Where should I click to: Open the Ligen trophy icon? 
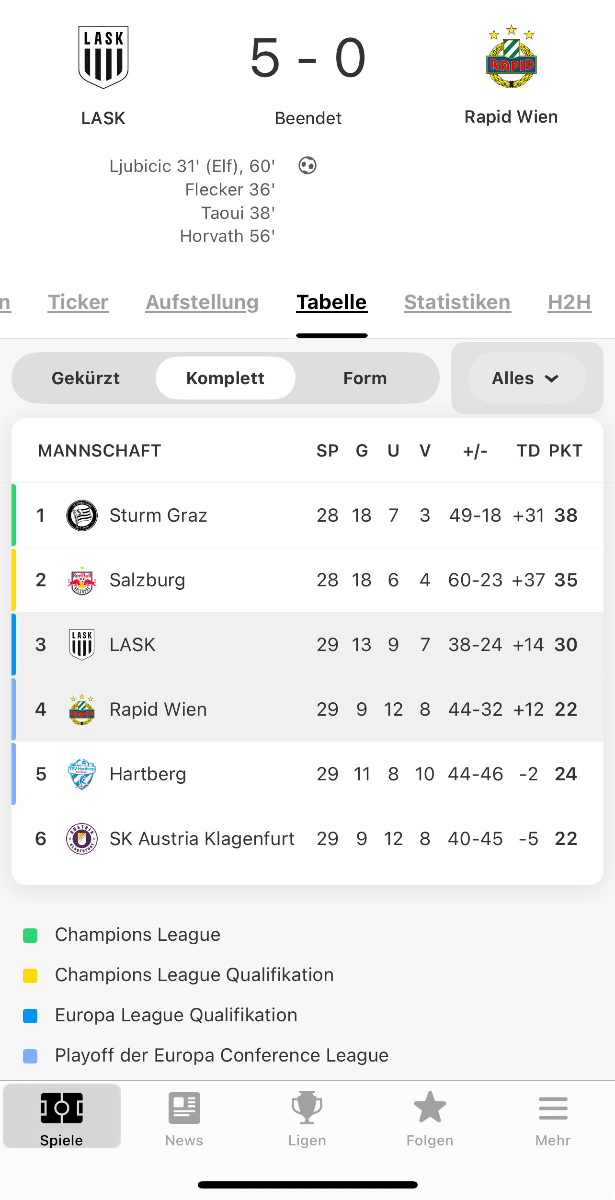[307, 1108]
